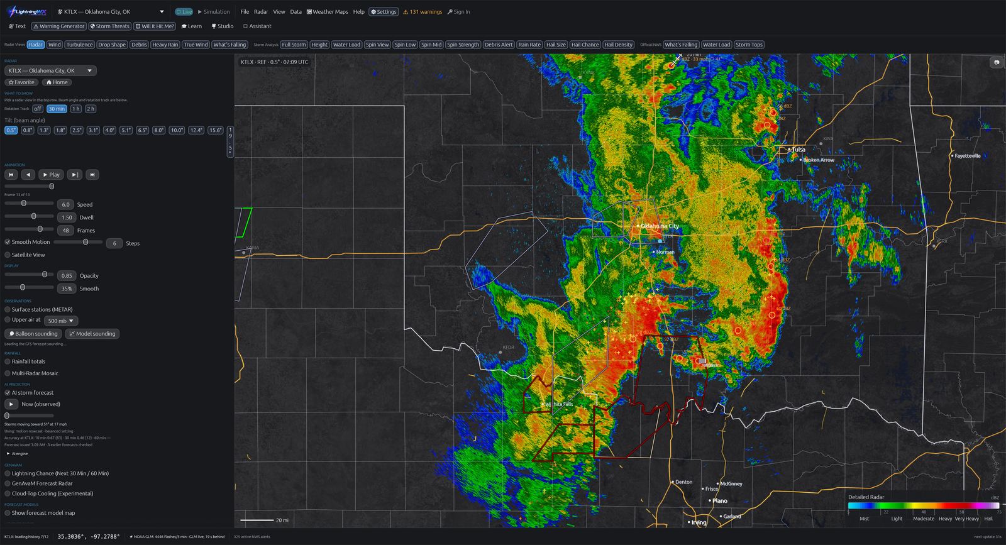Viewport: 1006px width, 545px height.
Task: Set rotation track to 1 h
Action: [75, 109]
